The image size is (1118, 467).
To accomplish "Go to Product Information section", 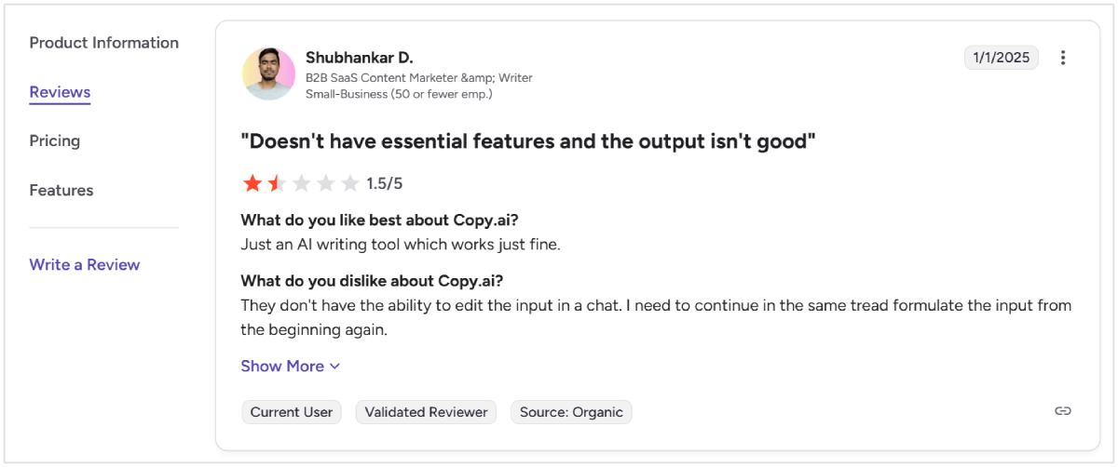I will 103,43.
